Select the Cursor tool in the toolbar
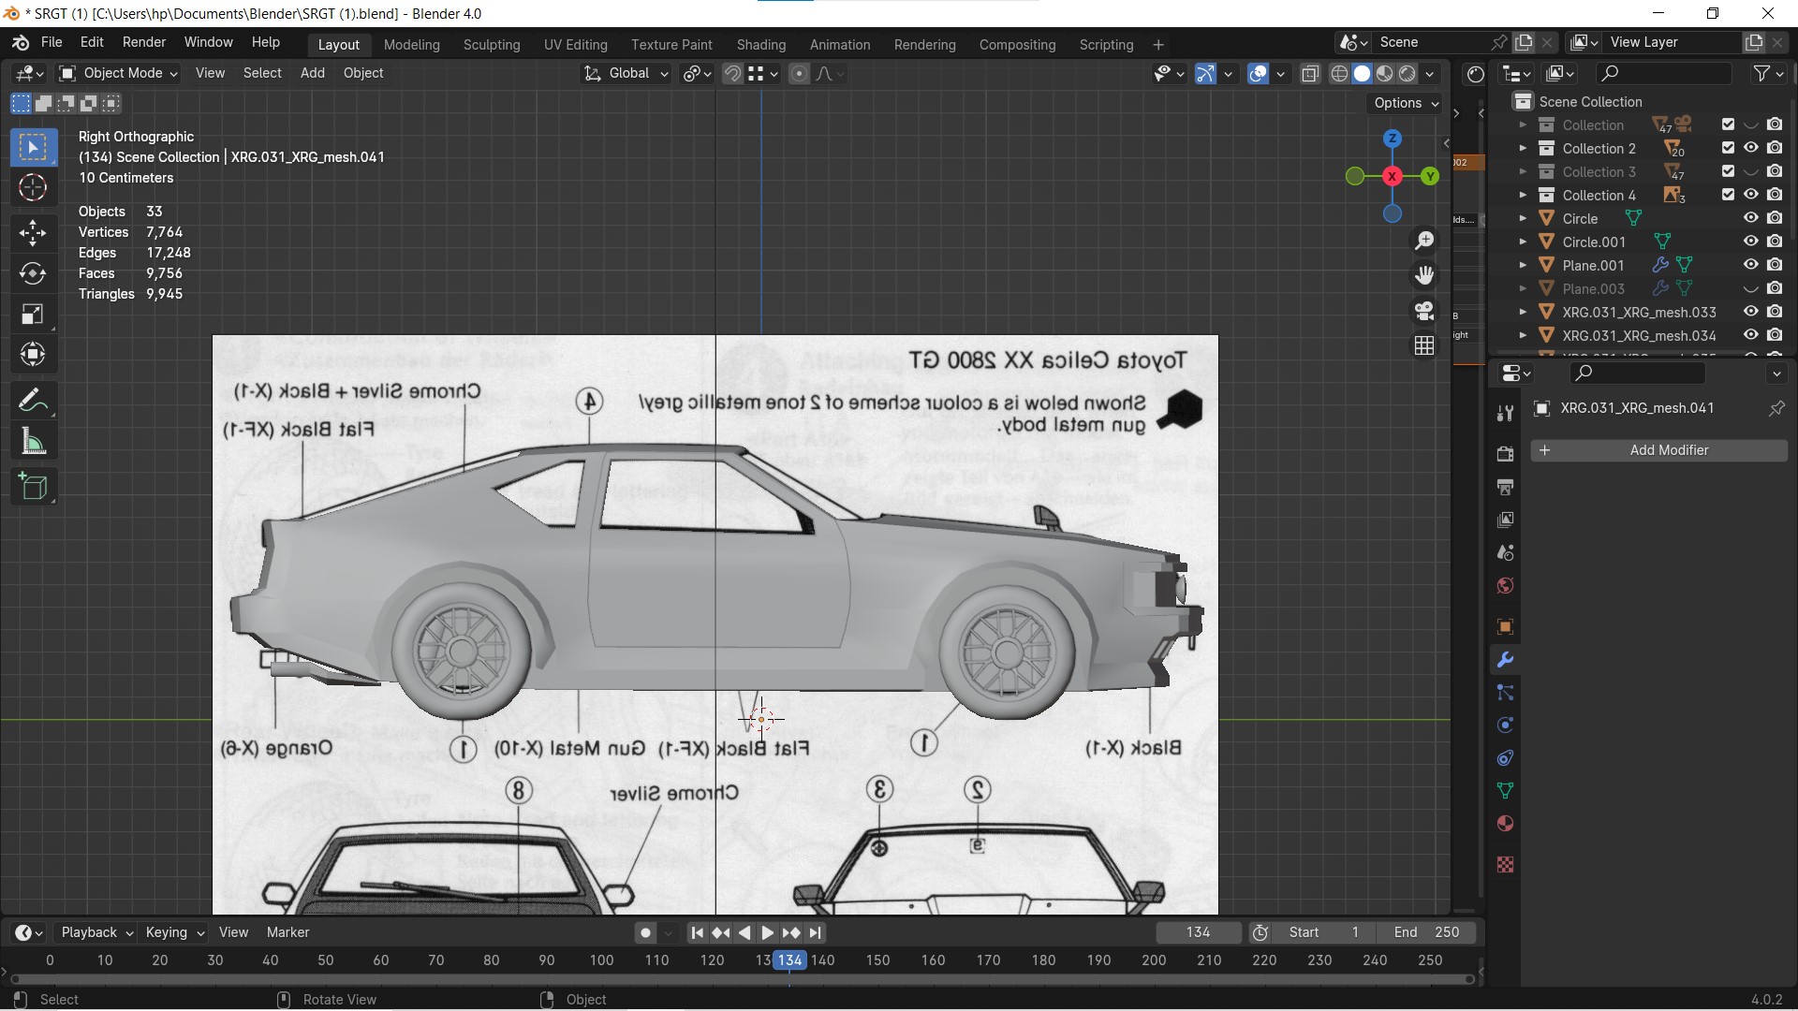 [x=33, y=188]
